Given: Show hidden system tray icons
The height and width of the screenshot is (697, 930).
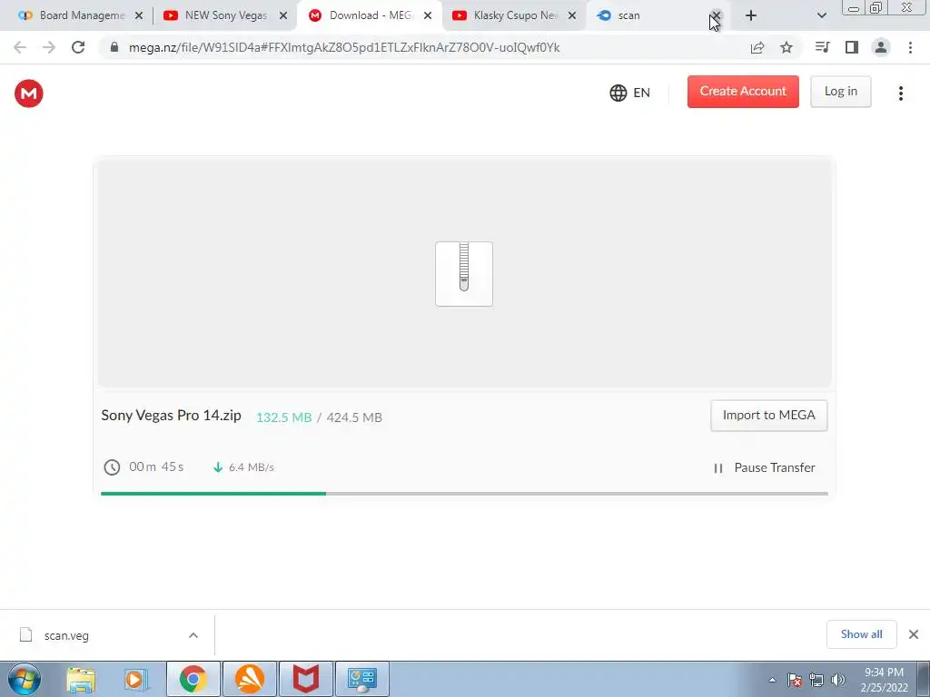Looking at the screenshot, I should coord(772,680).
